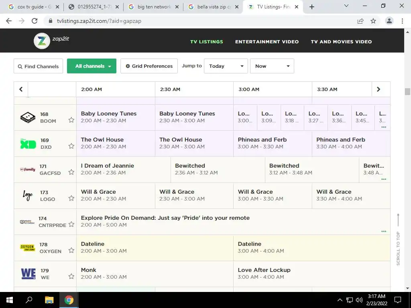The width and height of the screenshot is (411, 308).
Task: Bookmark this page with star icon
Action: (x=373, y=21)
